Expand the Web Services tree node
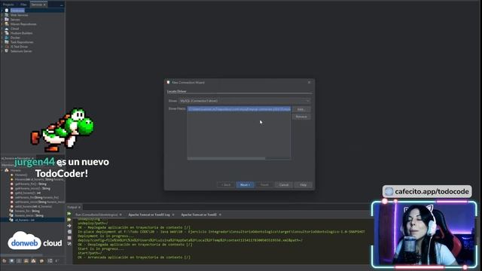Screen dimensions: 482x271 (x=2, y=15)
